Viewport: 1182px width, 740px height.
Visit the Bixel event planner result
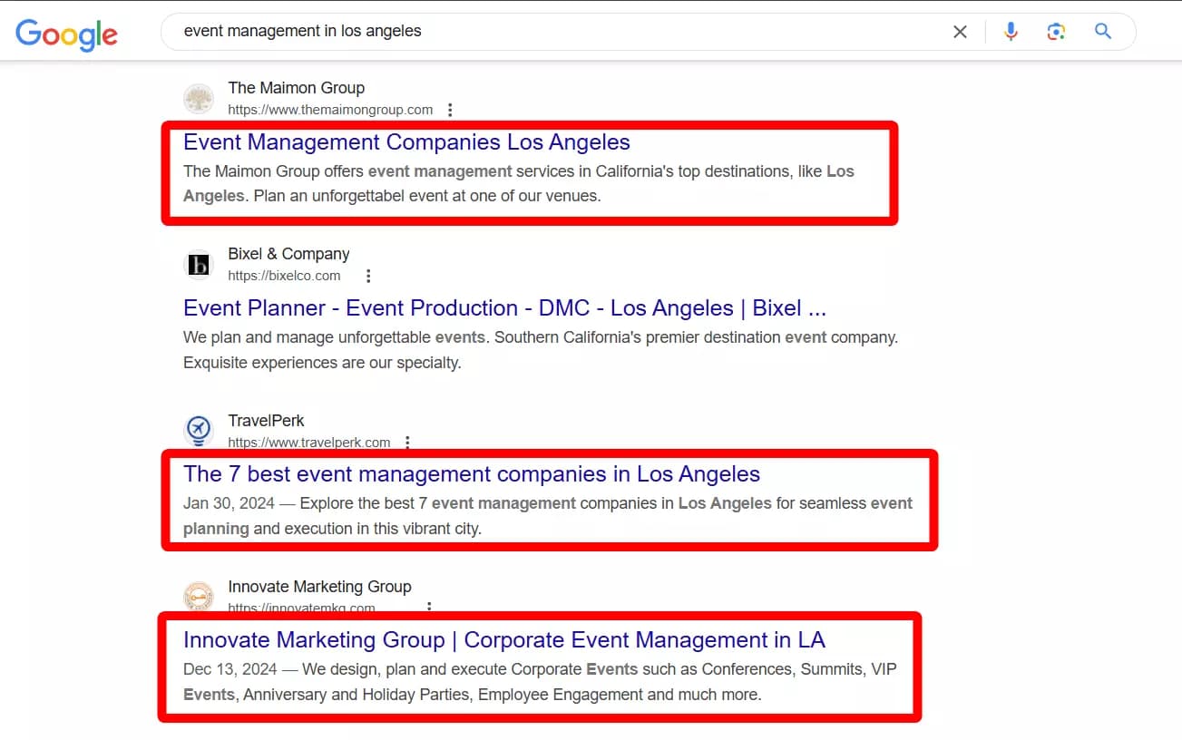coord(504,307)
